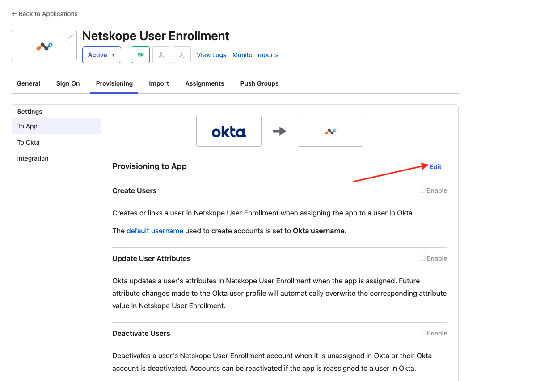Open the default username link

click(x=155, y=231)
